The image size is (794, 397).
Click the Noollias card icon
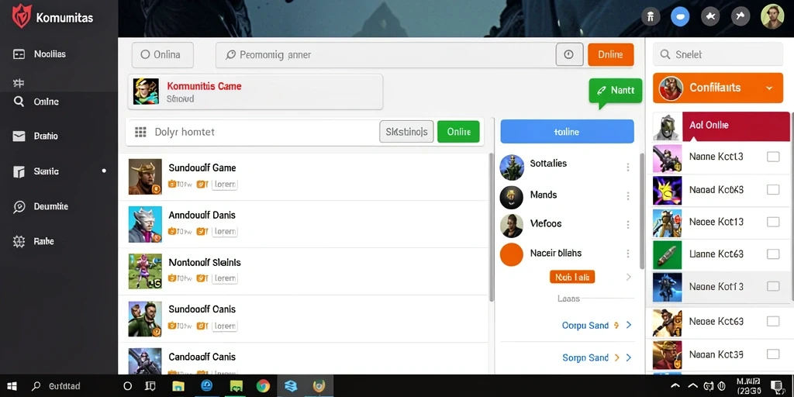pos(19,54)
